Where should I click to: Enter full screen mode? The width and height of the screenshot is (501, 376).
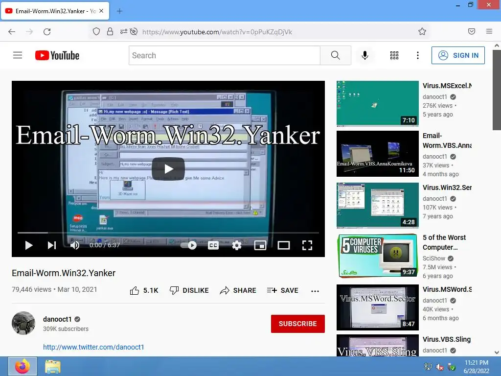click(x=307, y=245)
